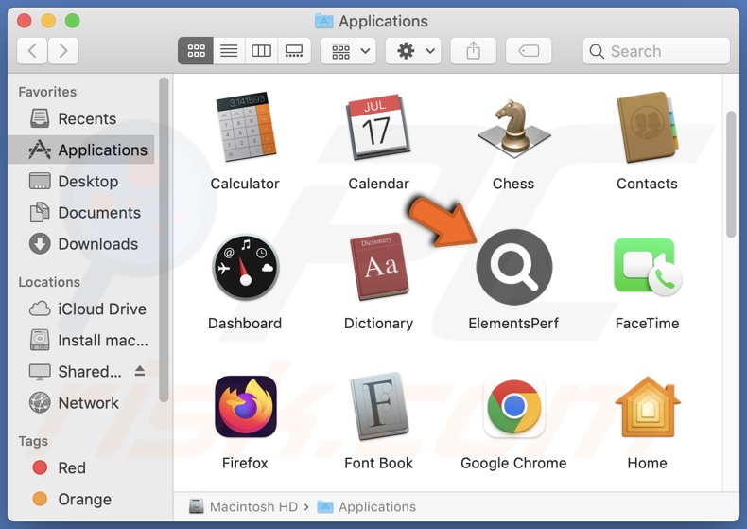Go back with the left chevron button
Image resolution: width=747 pixels, height=529 pixels.
pos(32,50)
